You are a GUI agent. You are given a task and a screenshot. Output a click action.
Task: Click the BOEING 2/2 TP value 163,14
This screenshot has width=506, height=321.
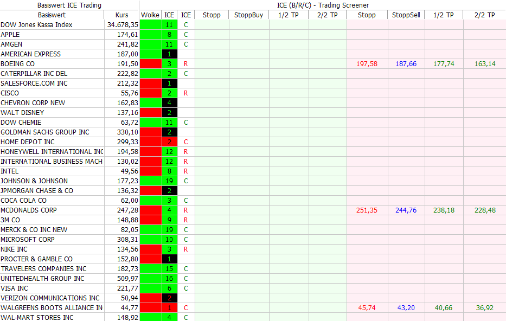(x=484, y=64)
